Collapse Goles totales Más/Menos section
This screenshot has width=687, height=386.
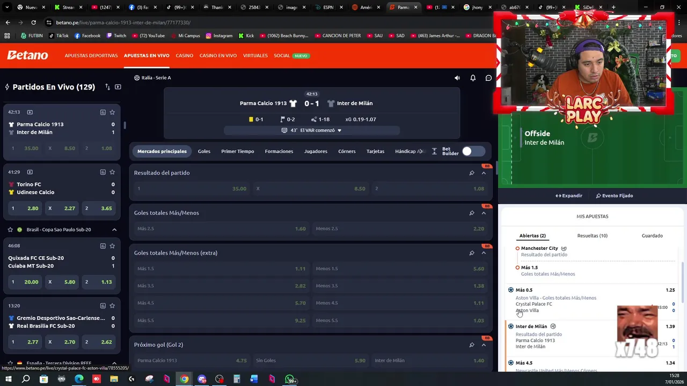click(x=484, y=213)
